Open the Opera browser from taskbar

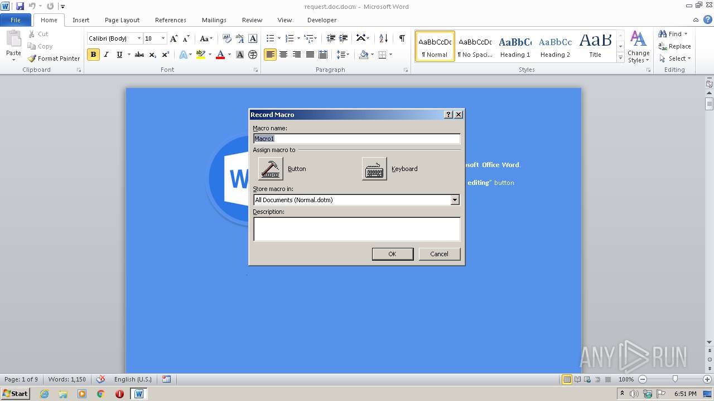click(x=119, y=394)
